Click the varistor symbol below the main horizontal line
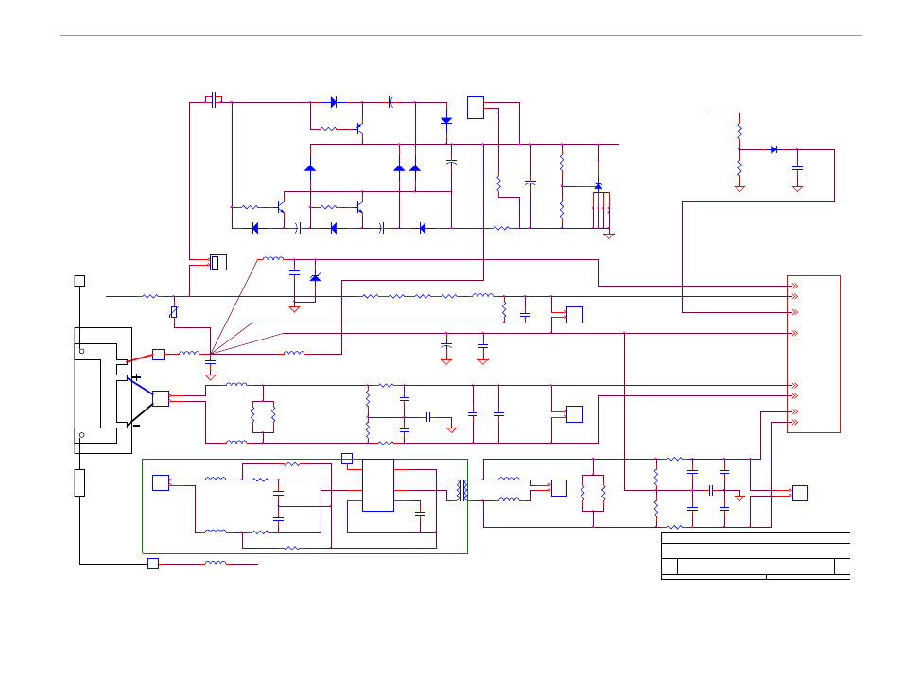902x698 pixels. pos(174,312)
